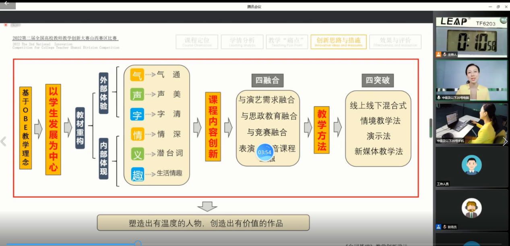This screenshot has height=246, width=510.
Task: Click the 演示法 line
Action: coord(378,136)
